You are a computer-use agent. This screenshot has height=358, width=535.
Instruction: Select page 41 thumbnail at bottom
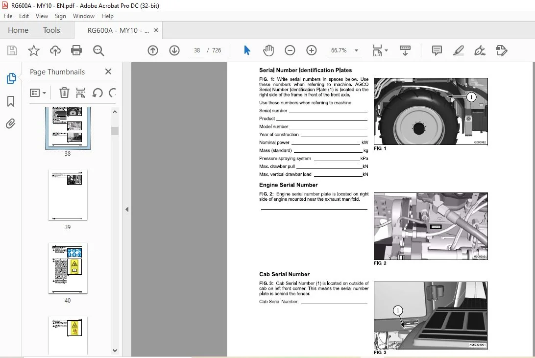tap(68, 335)
